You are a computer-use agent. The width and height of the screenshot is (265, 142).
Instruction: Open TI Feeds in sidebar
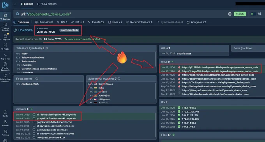click(x=5, y=47)
